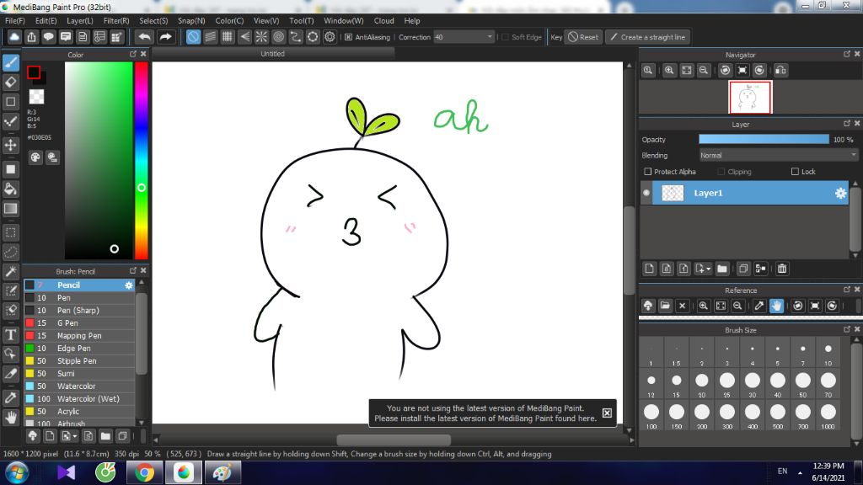Open the Windows Start button

[x=17, y=473]
